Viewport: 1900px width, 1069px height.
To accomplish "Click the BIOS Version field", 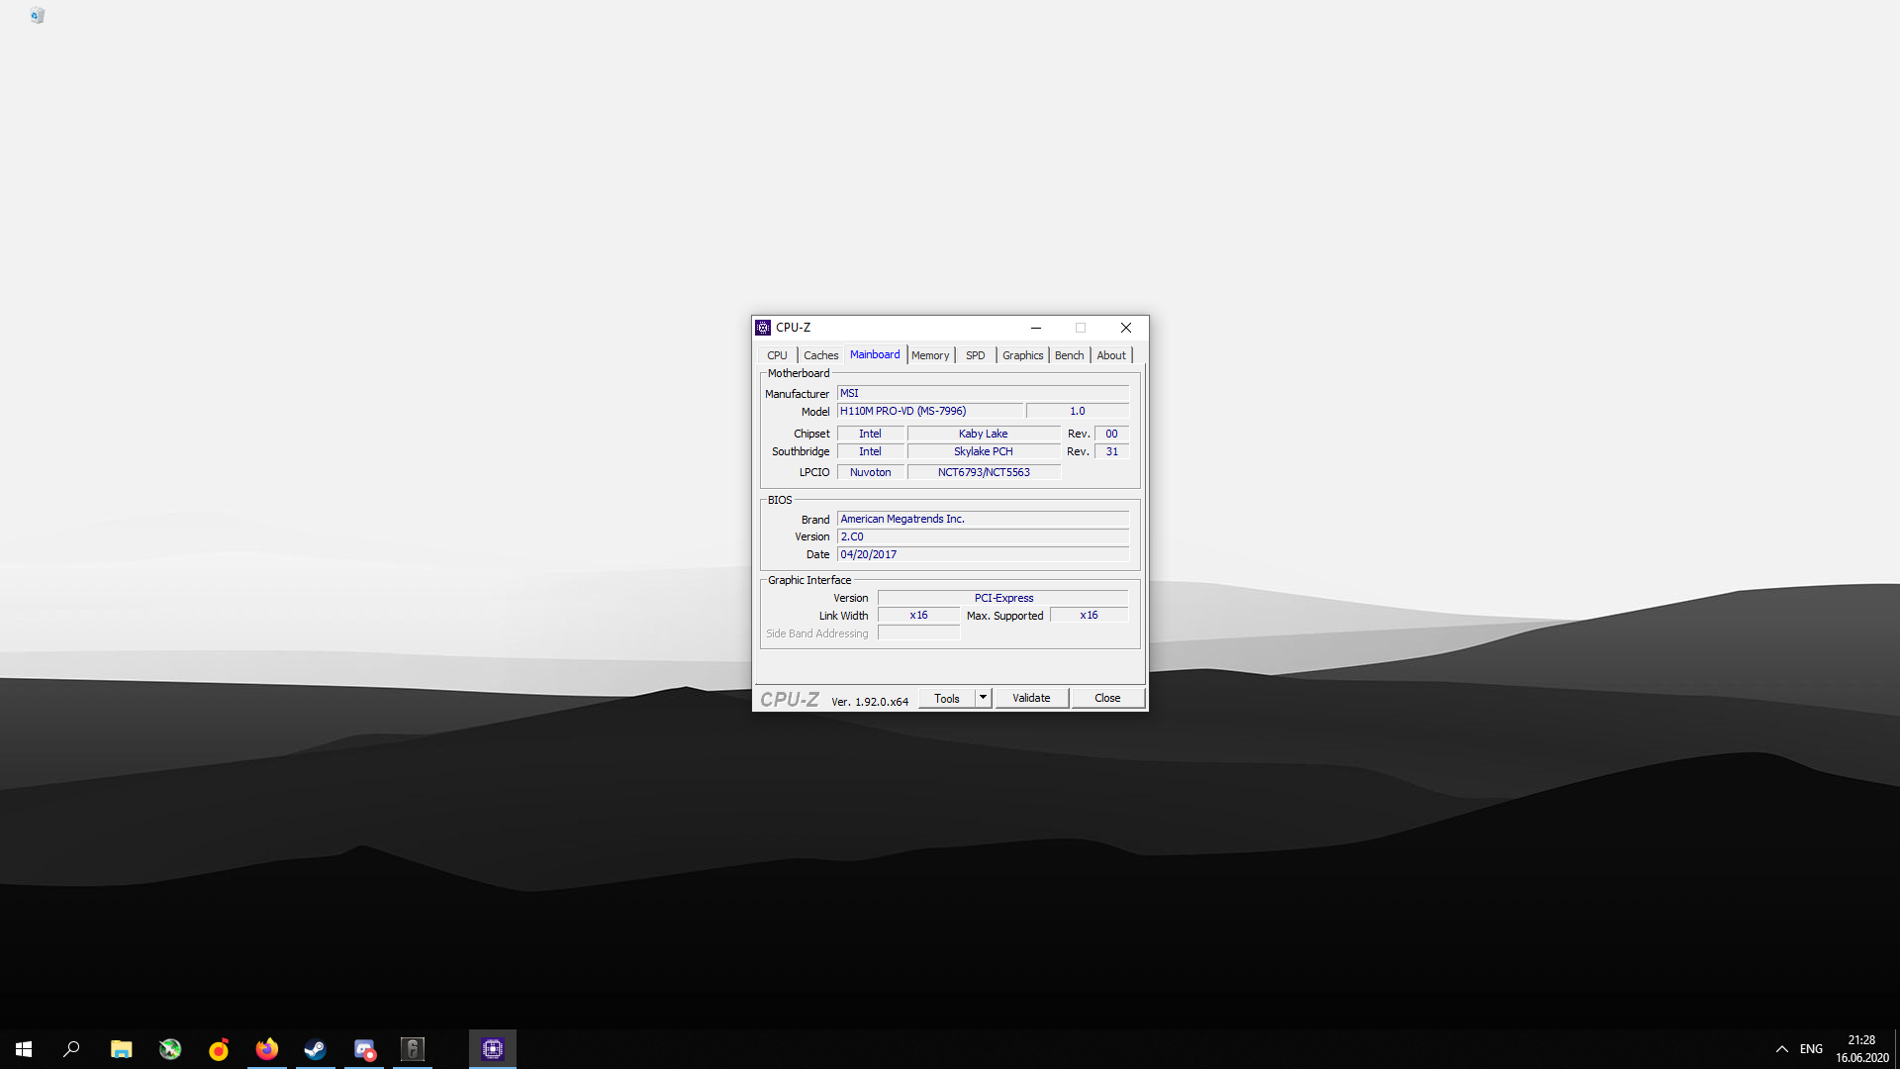I will [982, 536].
